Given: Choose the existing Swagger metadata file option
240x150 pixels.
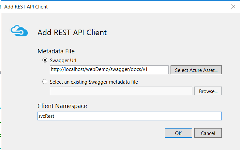Looking at the screenshot, I should tap(45, 82).
